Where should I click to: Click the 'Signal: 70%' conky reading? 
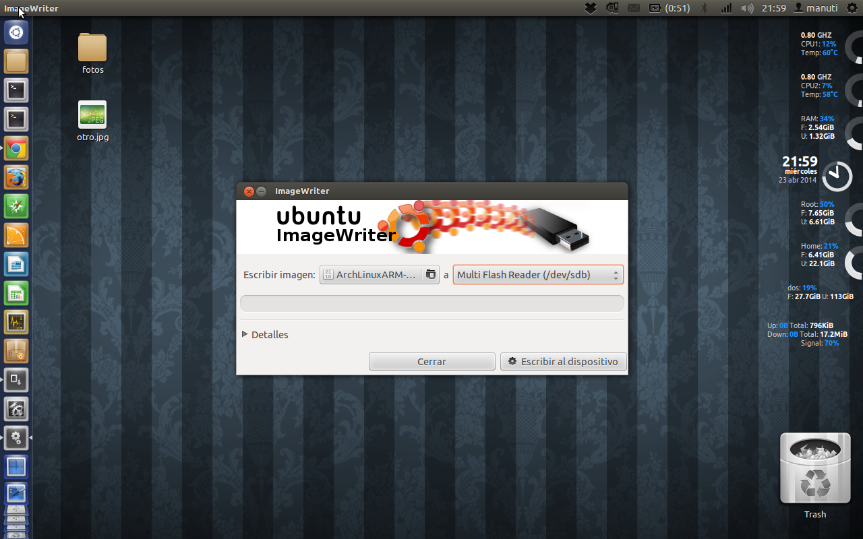[x=820, y=343]
